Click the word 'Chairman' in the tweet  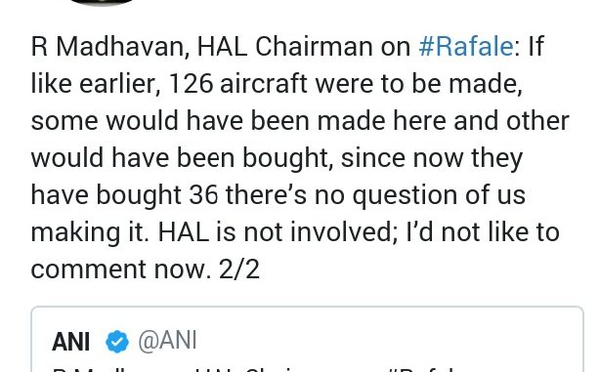click(314, 47)
